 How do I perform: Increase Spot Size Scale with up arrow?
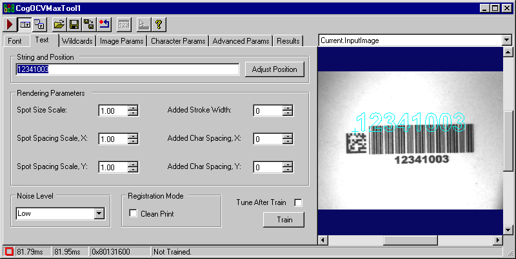(x=133, y=108)
